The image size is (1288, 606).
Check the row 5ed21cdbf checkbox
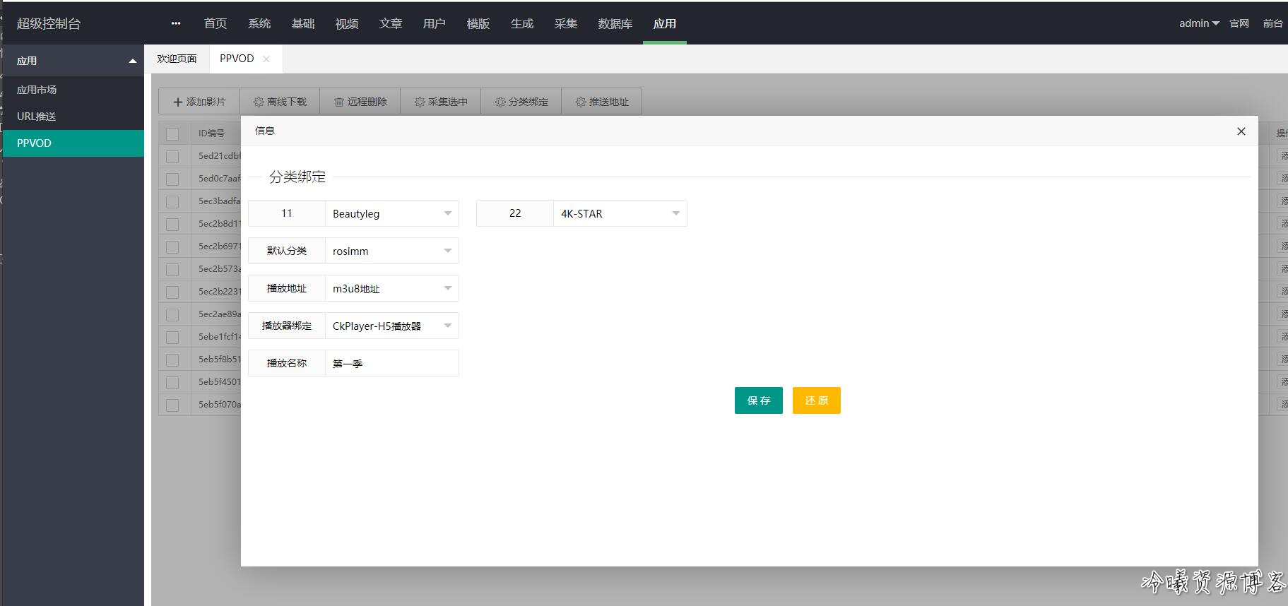tap(172, 156)
